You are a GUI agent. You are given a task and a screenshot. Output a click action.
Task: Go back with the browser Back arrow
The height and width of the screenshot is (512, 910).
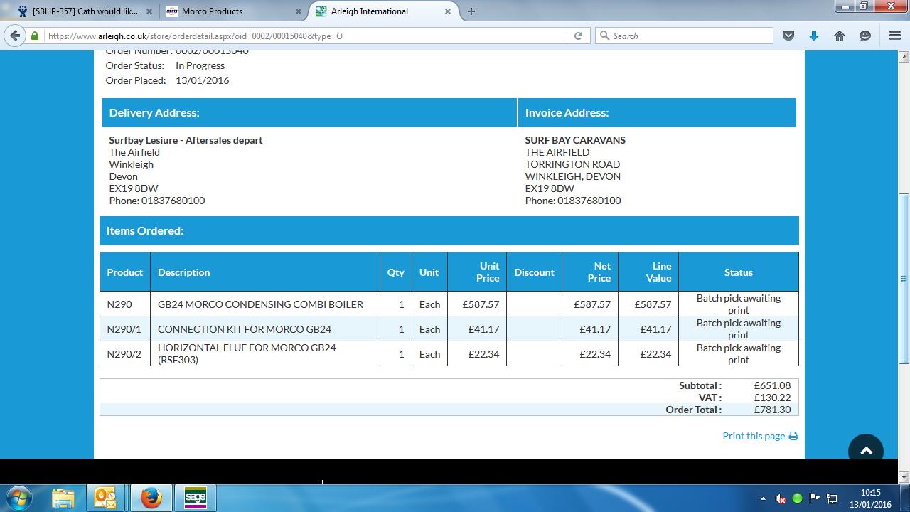tap(15, 36)
